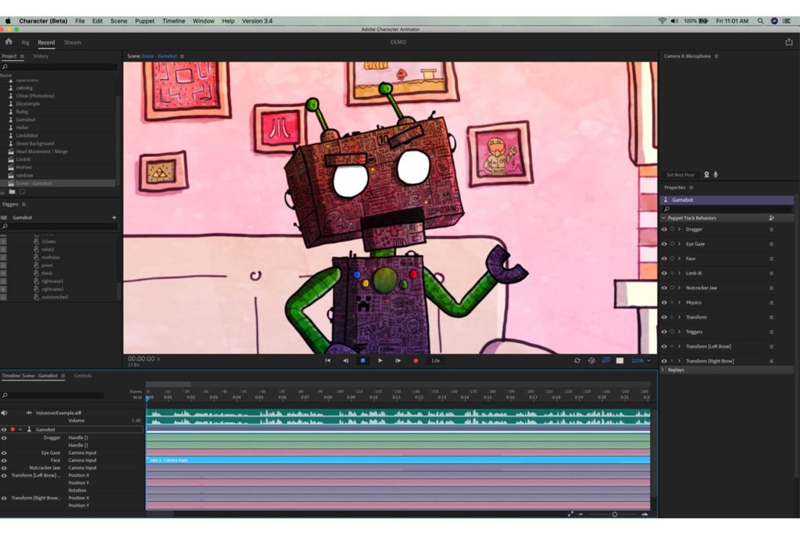
Task: Mute the VoiceoverExample.aiff audio track
Action: click(4, 413)
